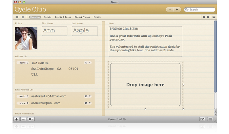This screenshot has height=134, width=229.
Task: Open the Emails form tab
Action: click(x=97, y=17)
